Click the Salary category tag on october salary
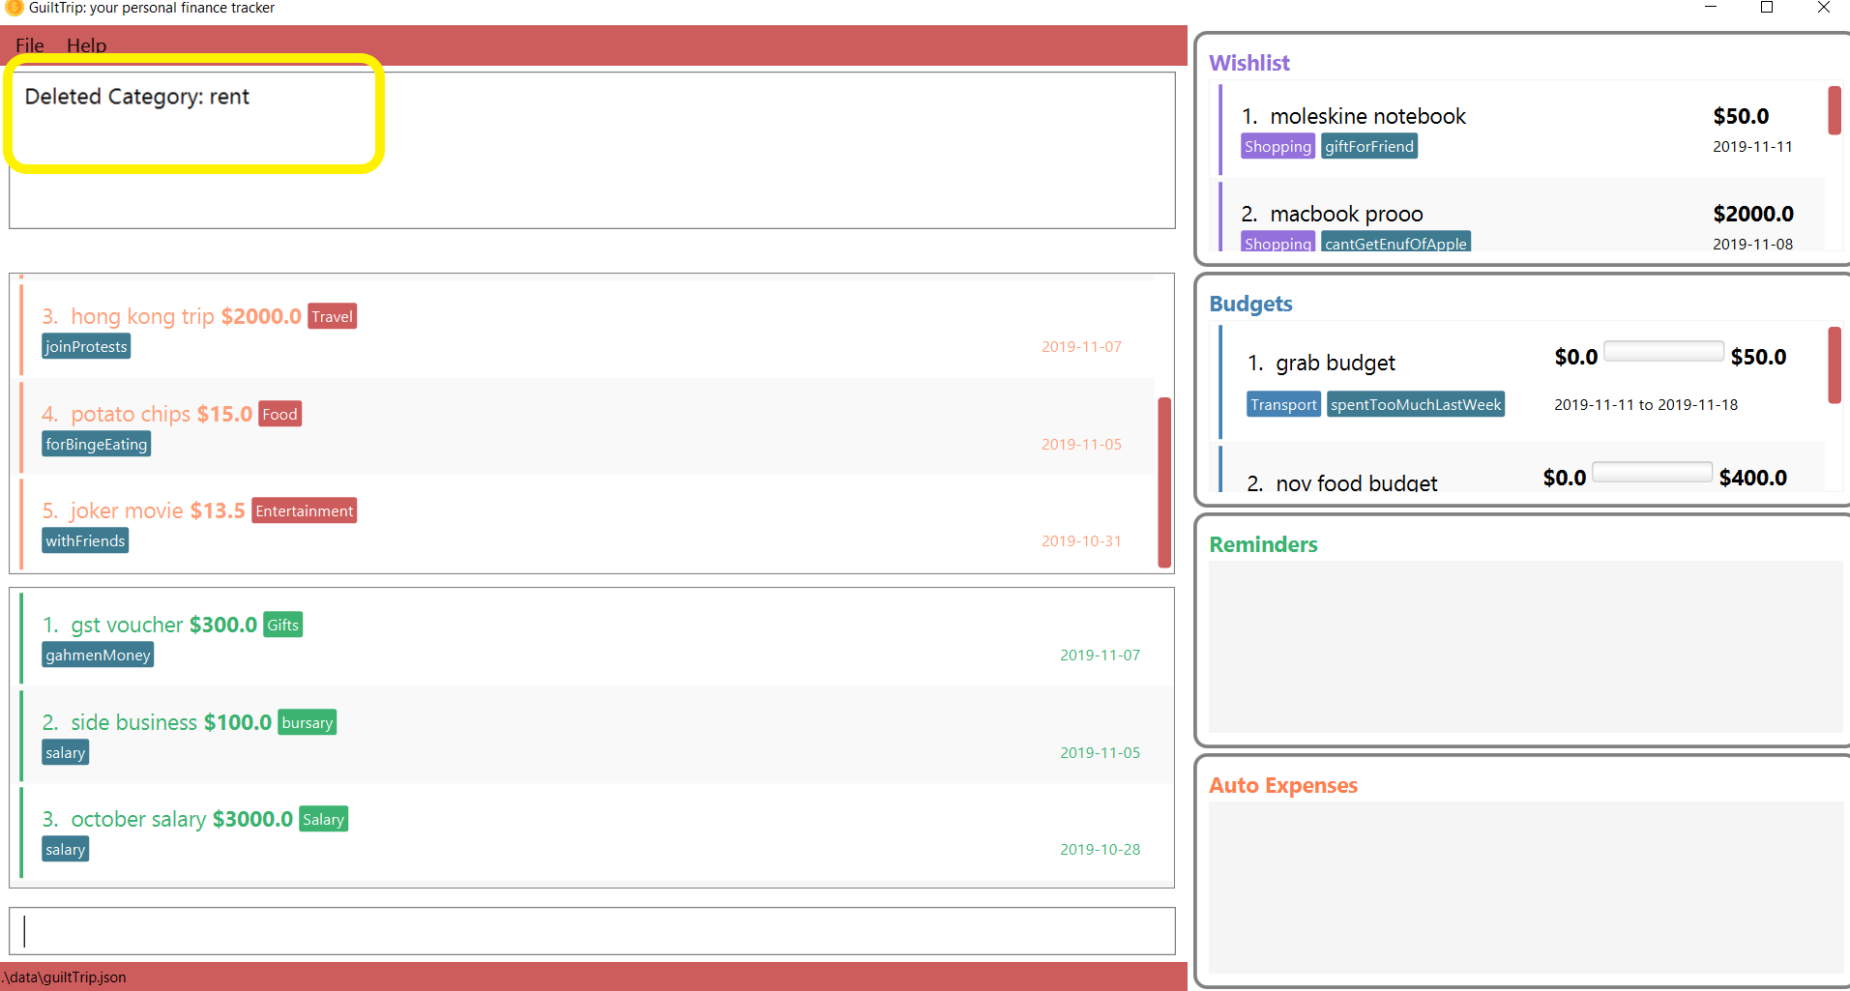This screenshot has width=1850, height=991. (323, 819)
